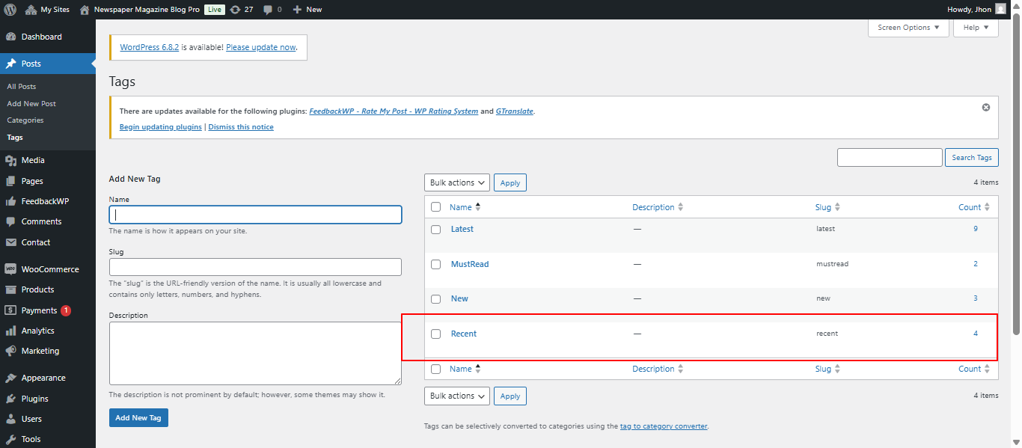Check the New tag checkbox

click(435, 299)
